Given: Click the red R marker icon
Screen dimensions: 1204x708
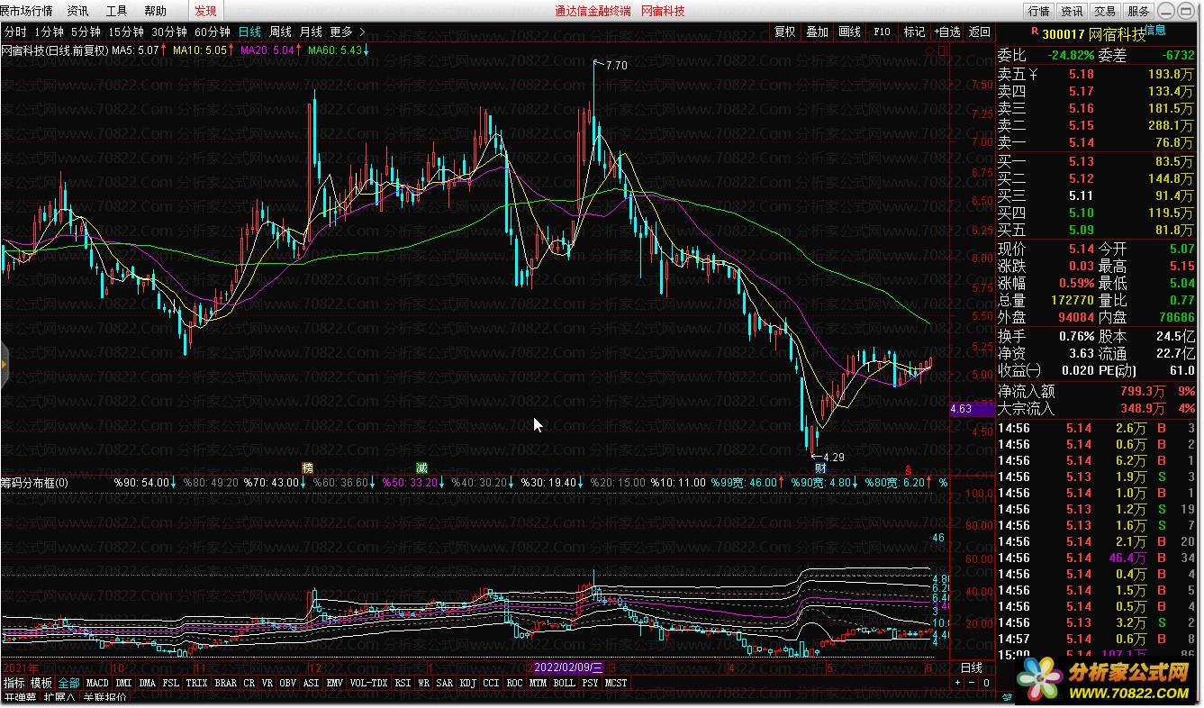Looking at the screenshot, I should [1034, 31].
